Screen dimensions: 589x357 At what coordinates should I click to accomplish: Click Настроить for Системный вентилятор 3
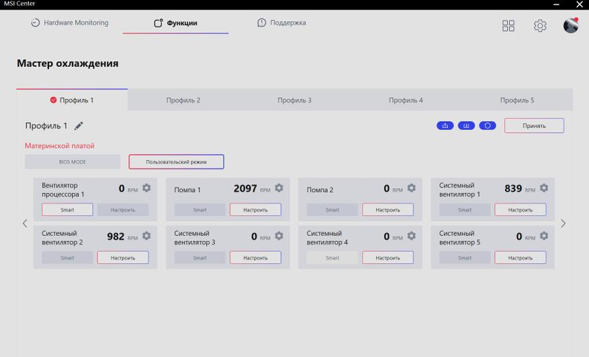pos(255,258)
